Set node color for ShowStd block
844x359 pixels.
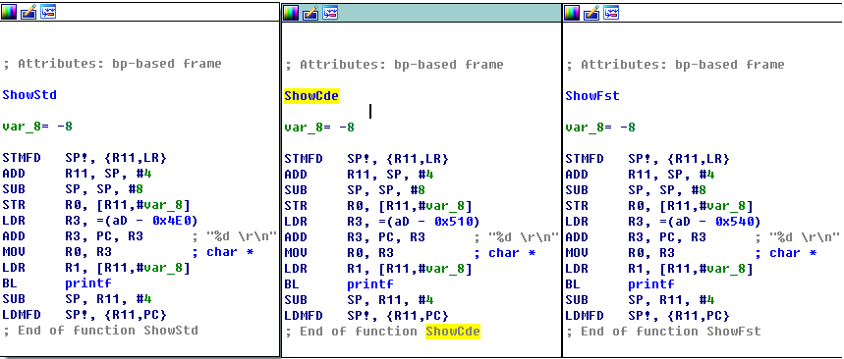point(9,12)
